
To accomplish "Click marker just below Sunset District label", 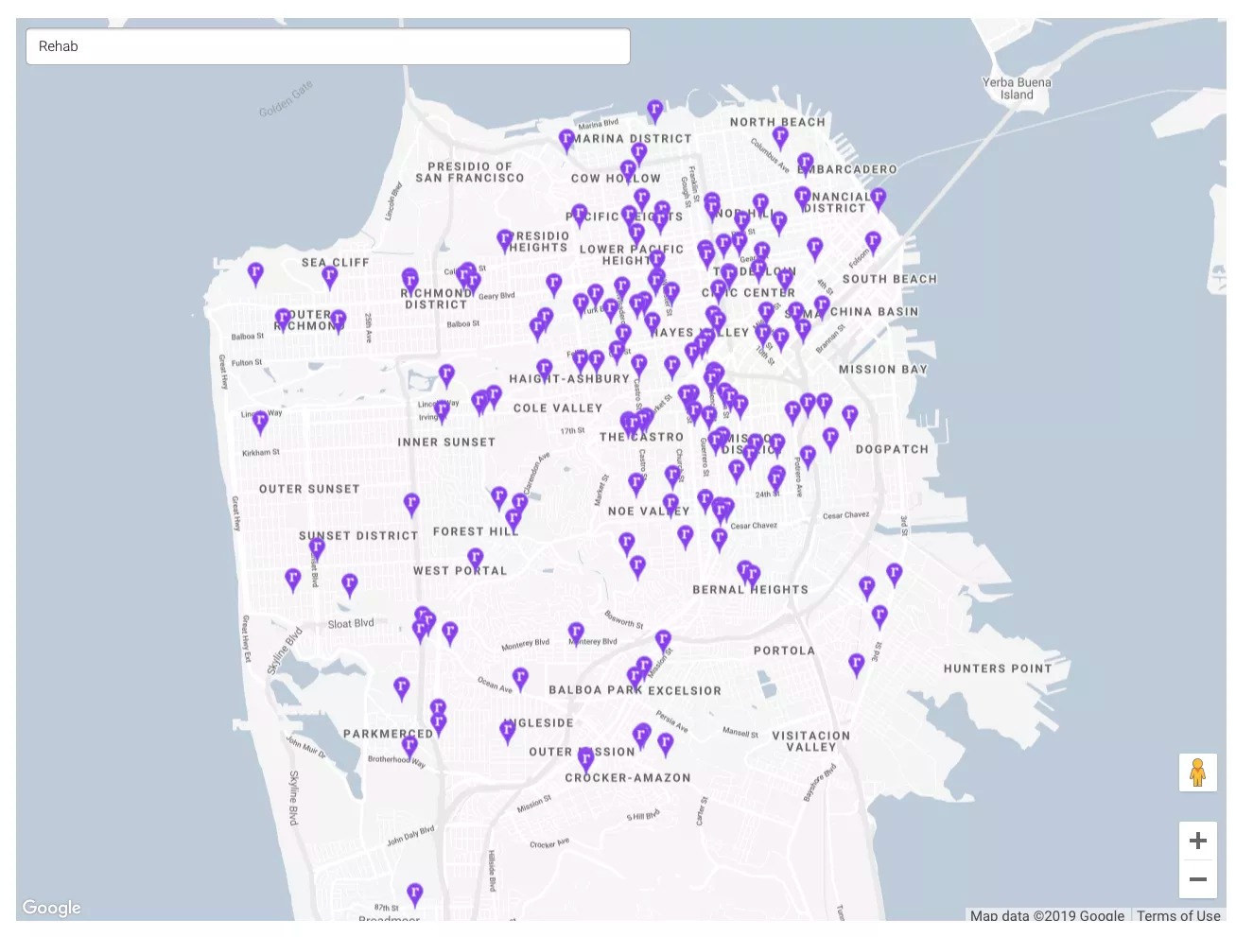I will [x=317, y=548].
